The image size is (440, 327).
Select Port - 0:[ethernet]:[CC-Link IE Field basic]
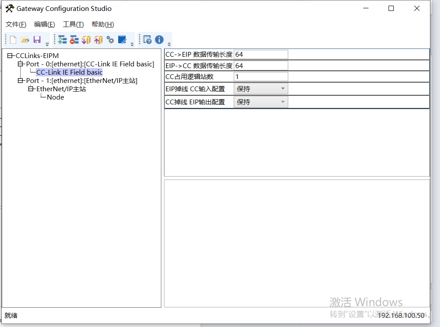tap(90, 64)
